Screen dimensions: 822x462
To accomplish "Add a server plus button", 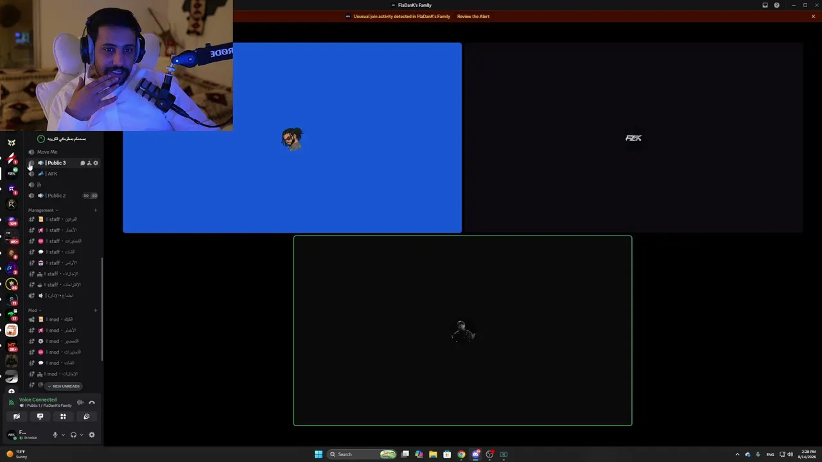I will point(11,391).
